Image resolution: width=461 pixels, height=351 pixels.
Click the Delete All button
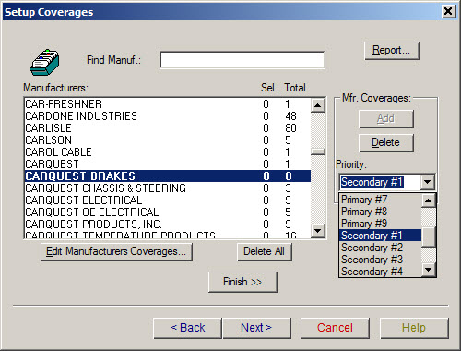pos(265,251)
